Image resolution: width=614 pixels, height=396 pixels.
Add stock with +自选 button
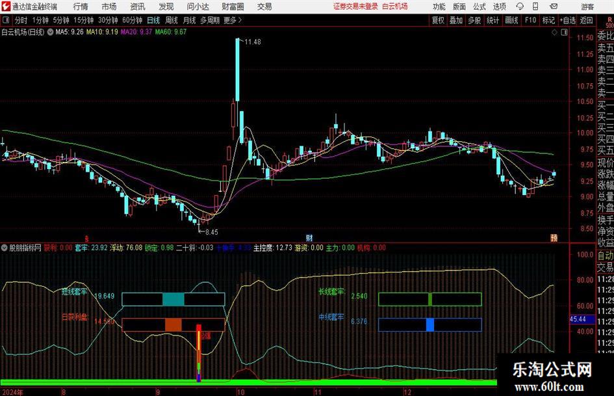(568, 20)
